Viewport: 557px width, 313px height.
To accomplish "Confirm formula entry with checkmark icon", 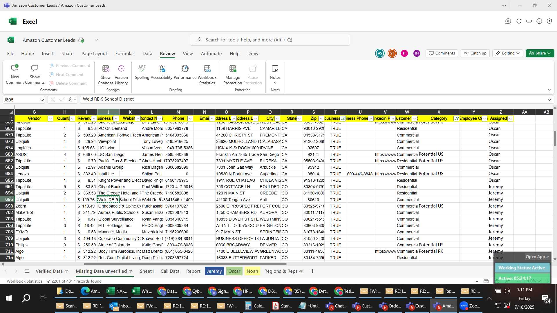I will pos(62,99).
